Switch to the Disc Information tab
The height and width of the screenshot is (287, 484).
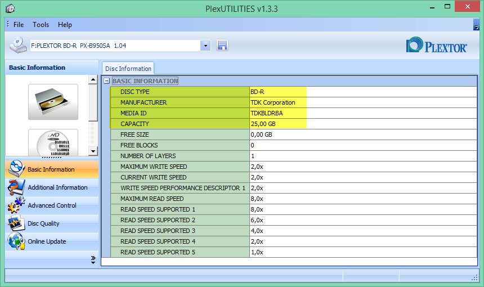(128, 69)
